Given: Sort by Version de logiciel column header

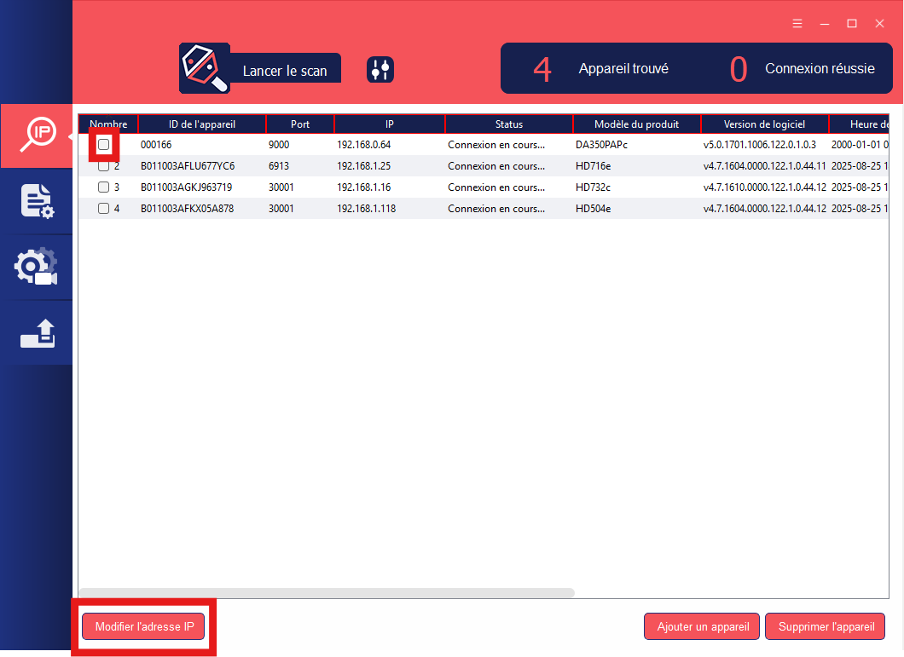Looking at the screenshot, I should [764, 124].
